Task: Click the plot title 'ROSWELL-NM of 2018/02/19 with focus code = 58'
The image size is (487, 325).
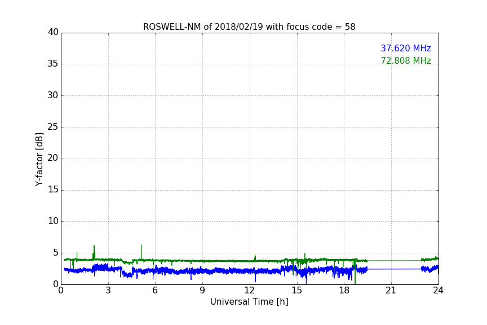Action: 249,27
